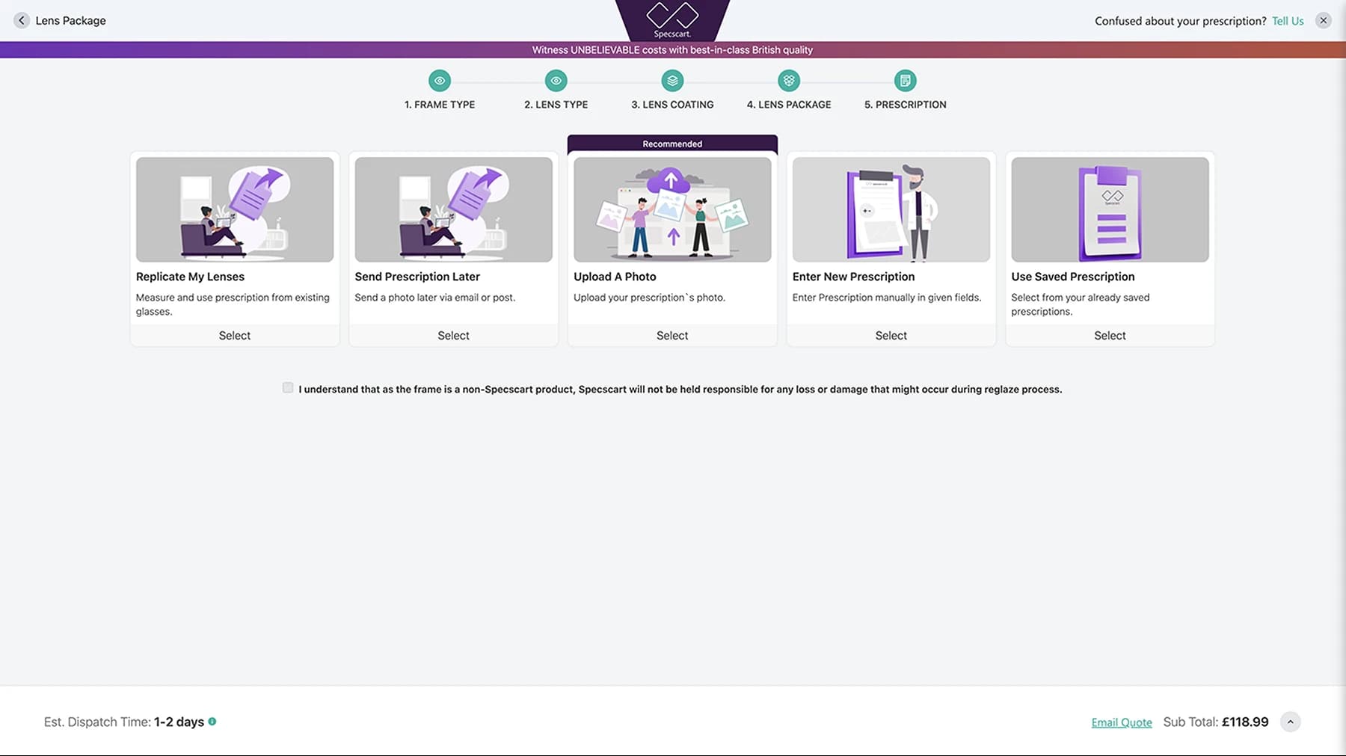Select Enter New Prescription option
Image resolution: width=1346 pixels, height=756 pixels.
pos(891,336)
